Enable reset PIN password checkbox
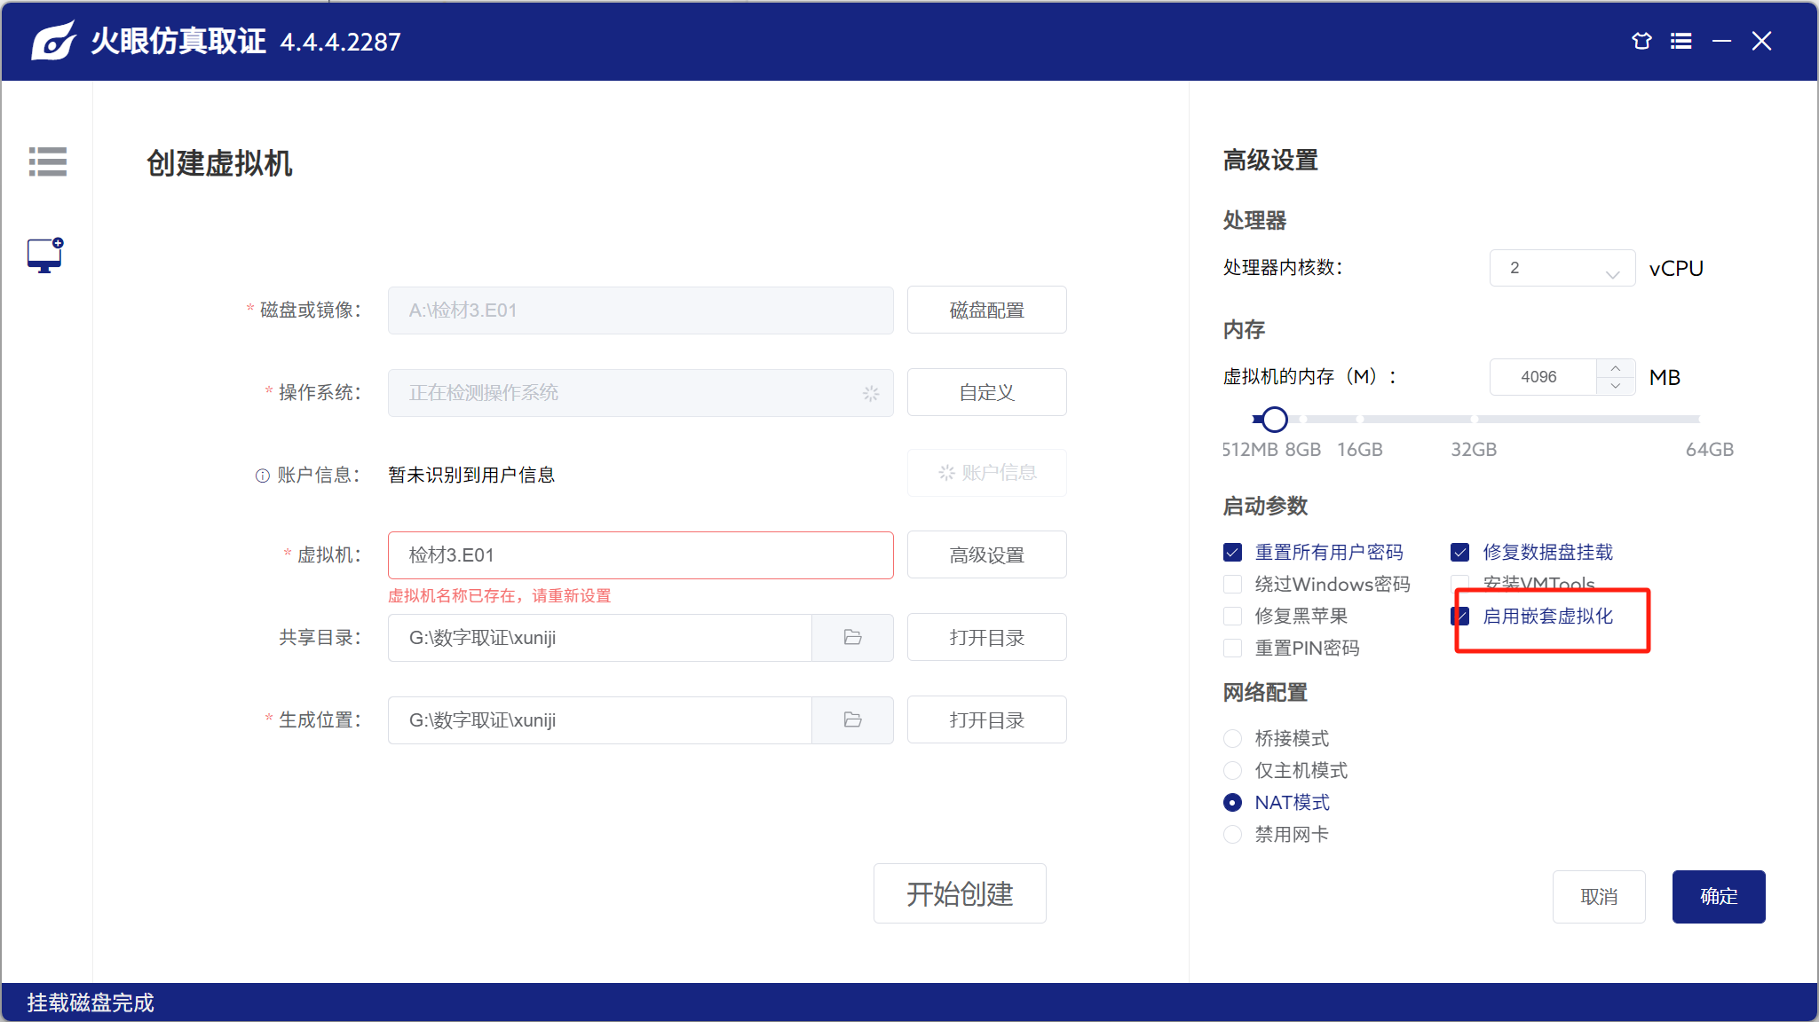 click(1232, 649)
